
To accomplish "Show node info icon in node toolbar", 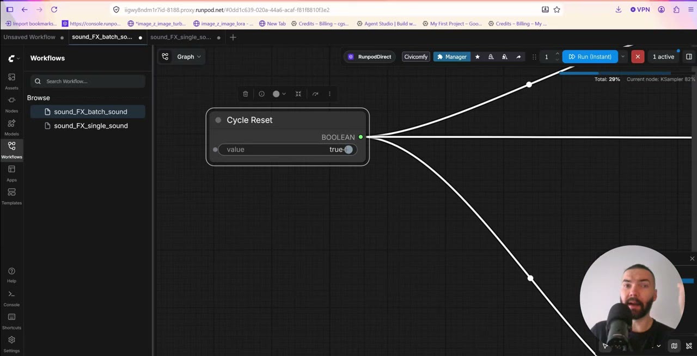I will point(261,94).
